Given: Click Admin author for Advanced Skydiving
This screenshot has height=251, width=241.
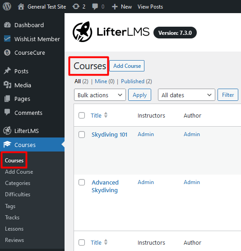Looking at the screenshot, I should [x=192, y=182].
